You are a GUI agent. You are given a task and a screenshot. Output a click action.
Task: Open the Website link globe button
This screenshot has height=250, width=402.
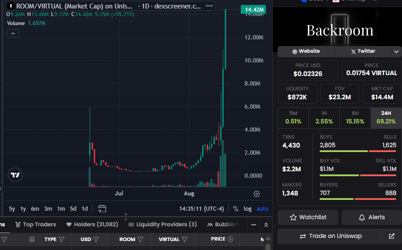(x=306, y=51)
